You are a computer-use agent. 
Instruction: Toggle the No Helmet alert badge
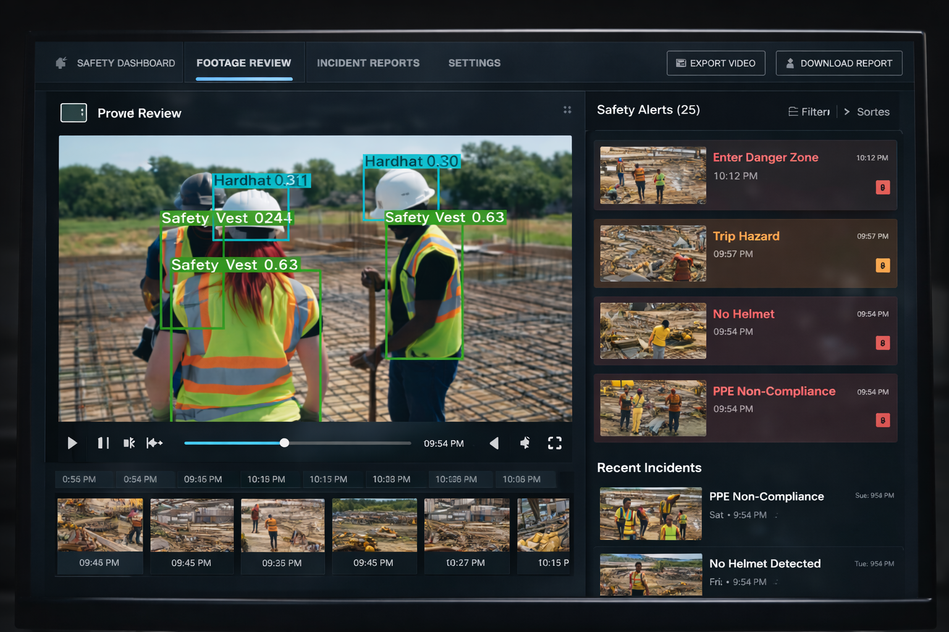coord(883,341)
